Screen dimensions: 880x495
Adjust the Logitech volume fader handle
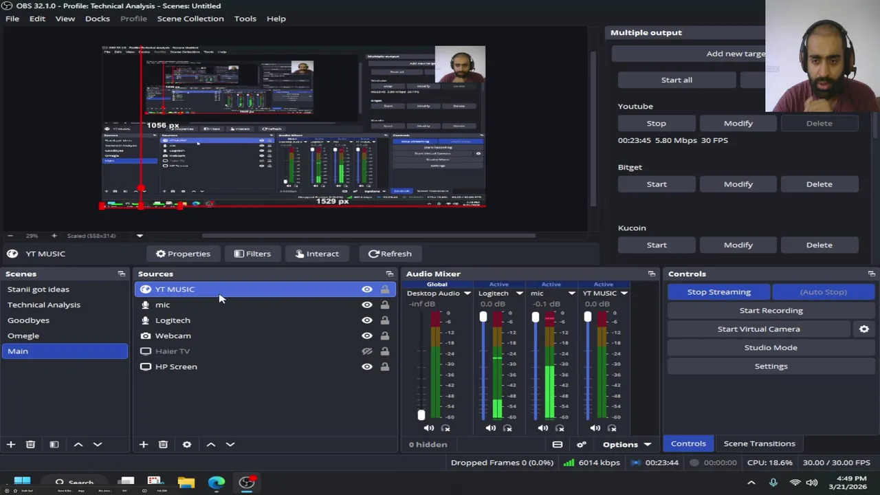(483, 317)
